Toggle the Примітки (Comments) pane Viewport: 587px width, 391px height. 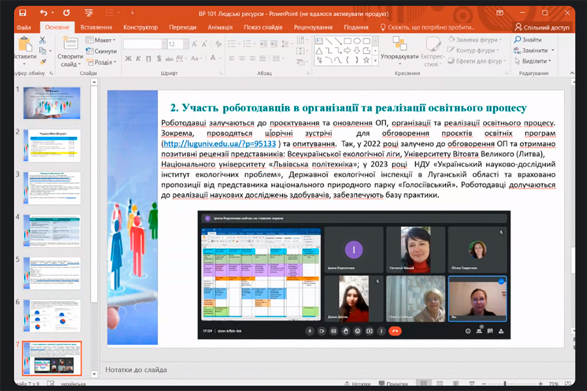(396, 384)
